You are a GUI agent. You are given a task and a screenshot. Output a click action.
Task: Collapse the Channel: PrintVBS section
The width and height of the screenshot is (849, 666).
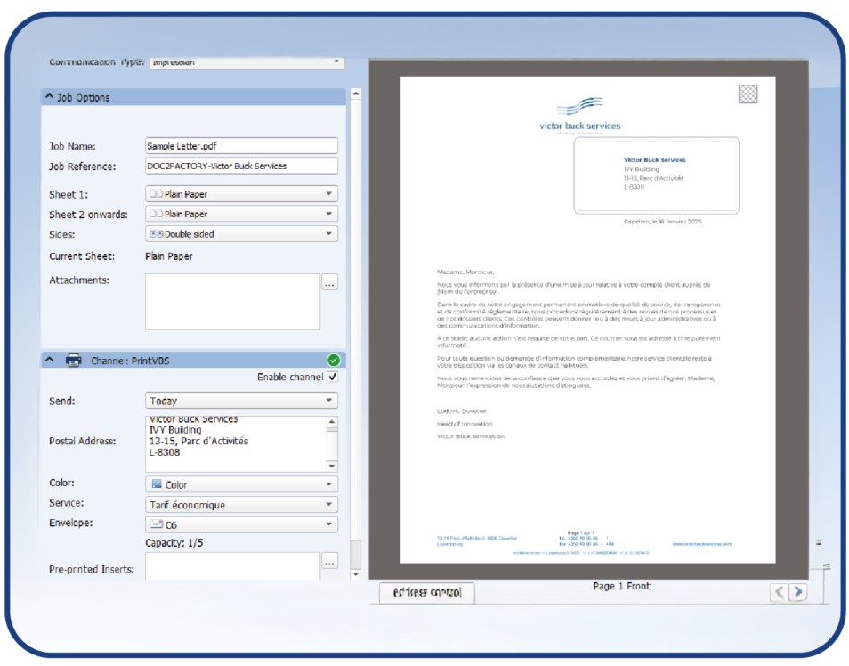(49, 361)
